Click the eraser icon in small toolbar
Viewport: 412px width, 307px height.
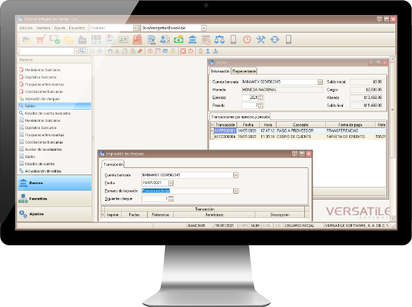(x=140, y=51)
